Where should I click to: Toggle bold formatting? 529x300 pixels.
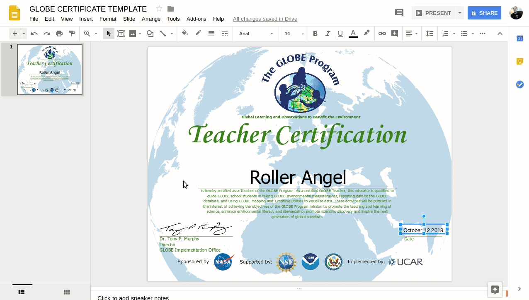pos(315,34)
